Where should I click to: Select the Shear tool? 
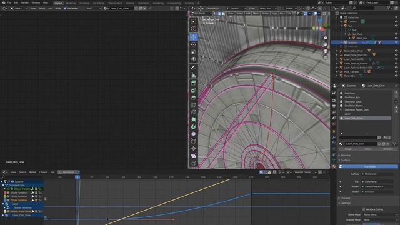[193, 156]
